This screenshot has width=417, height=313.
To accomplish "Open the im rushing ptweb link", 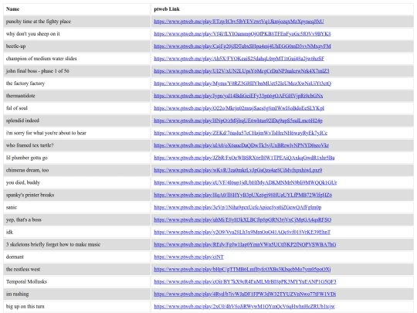I will tap(245, 294).
